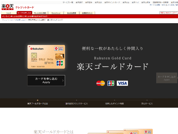Open the カードのお申し込み tab
This screenshot has width=178, height=134.
(24, 13)
